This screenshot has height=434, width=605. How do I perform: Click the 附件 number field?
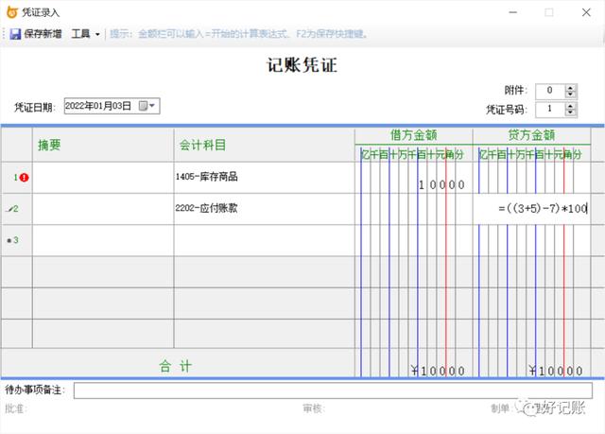[550, 91]
